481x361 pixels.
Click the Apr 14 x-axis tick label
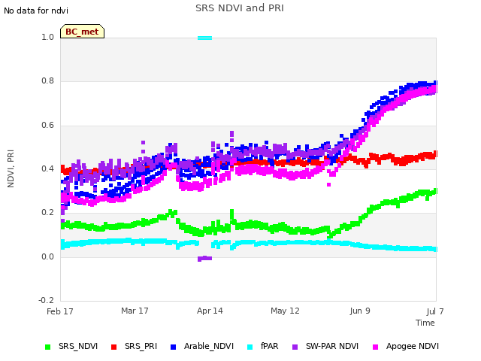(x=210, y=311)
